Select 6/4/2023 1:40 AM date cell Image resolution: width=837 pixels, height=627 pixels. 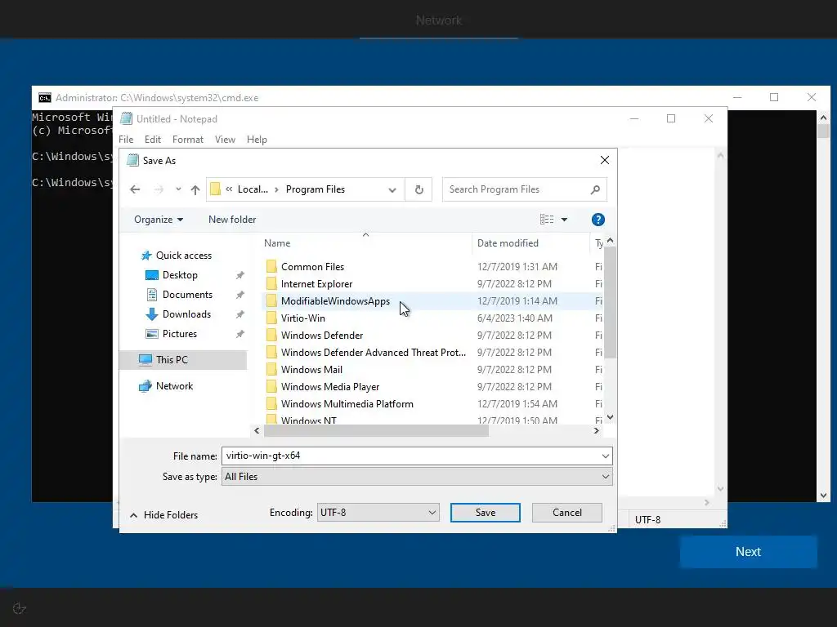click(x=515, y=318)
